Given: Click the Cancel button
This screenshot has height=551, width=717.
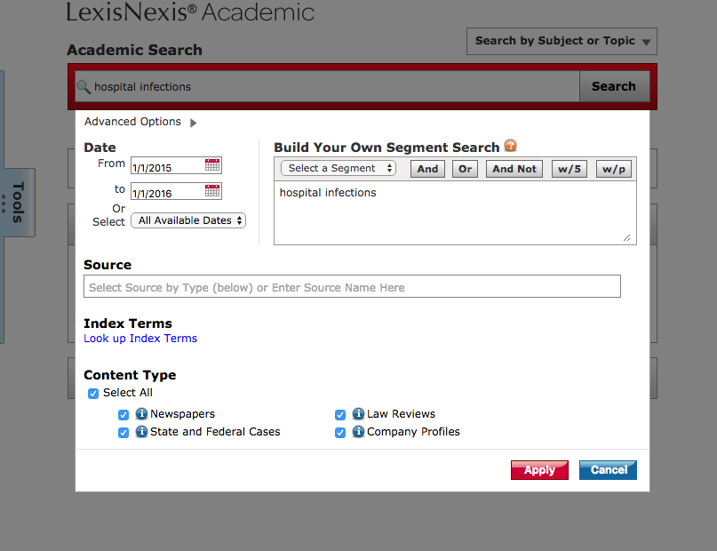Looking at the screenshot, I should (609, 470).
